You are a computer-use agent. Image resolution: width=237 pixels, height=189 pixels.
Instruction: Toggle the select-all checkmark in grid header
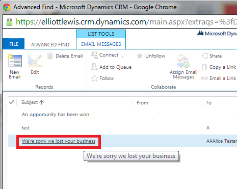(11, 102)
